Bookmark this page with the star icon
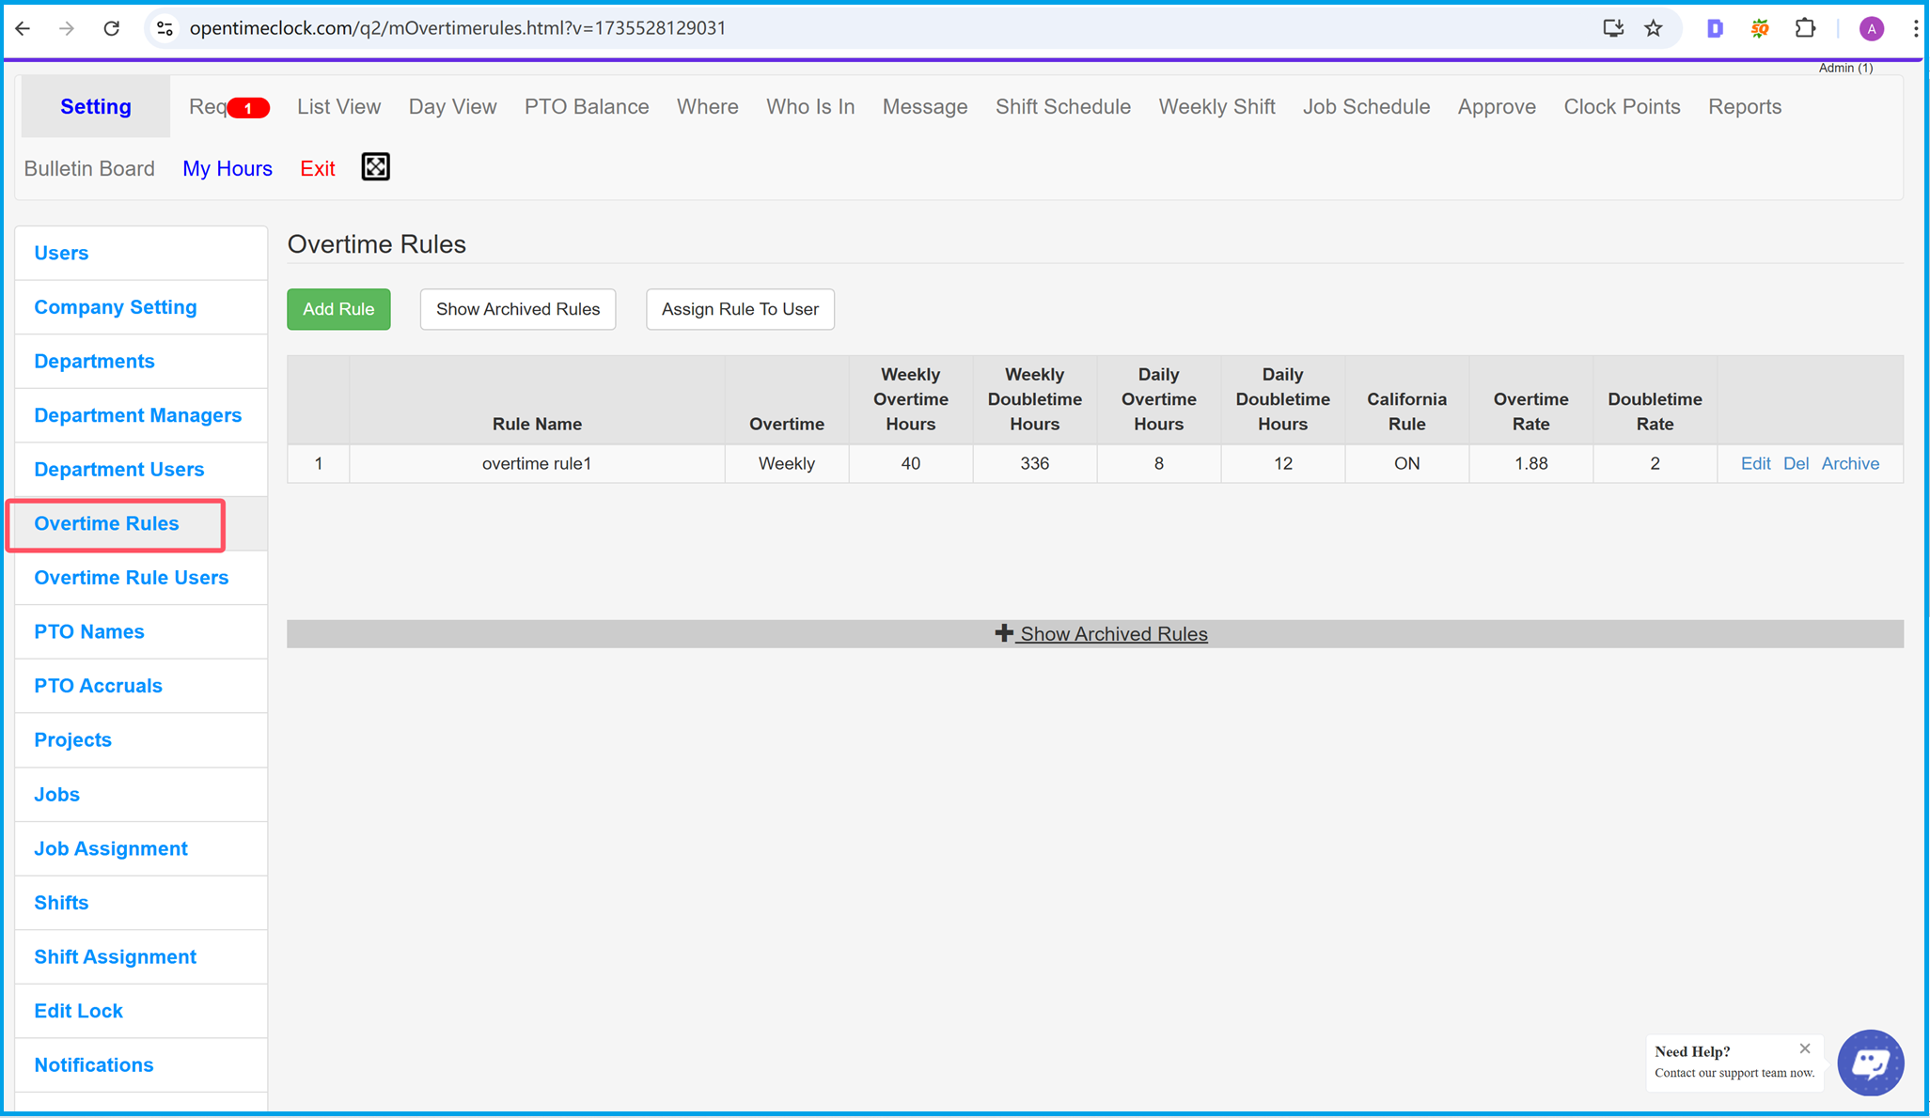Viewport: 1930px width, 1118px height. tap(1654, 28)
